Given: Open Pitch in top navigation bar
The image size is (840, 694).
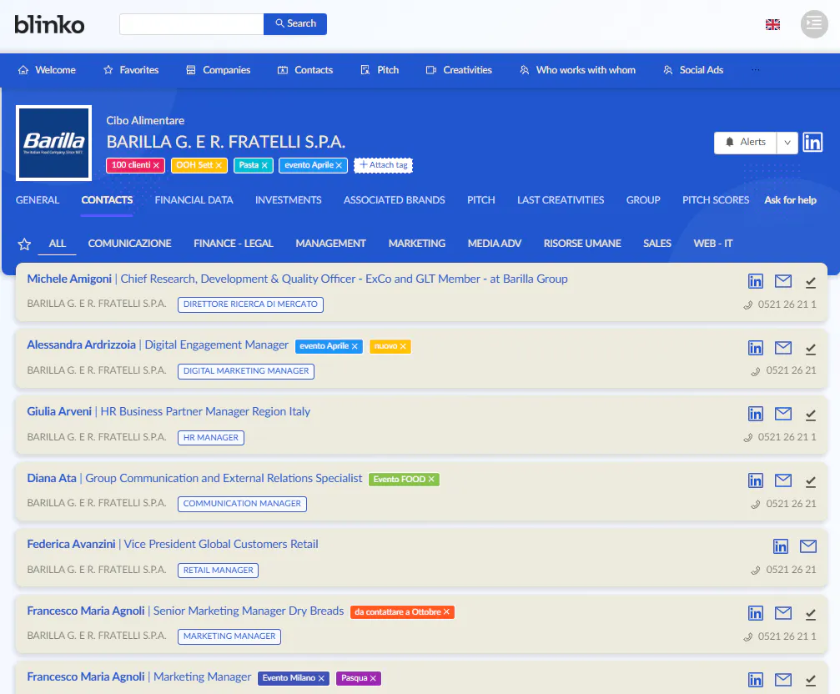Looking at the screenshot, I should (x=380, y=70).
